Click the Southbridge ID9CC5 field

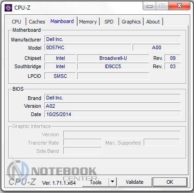pos(113,66)
